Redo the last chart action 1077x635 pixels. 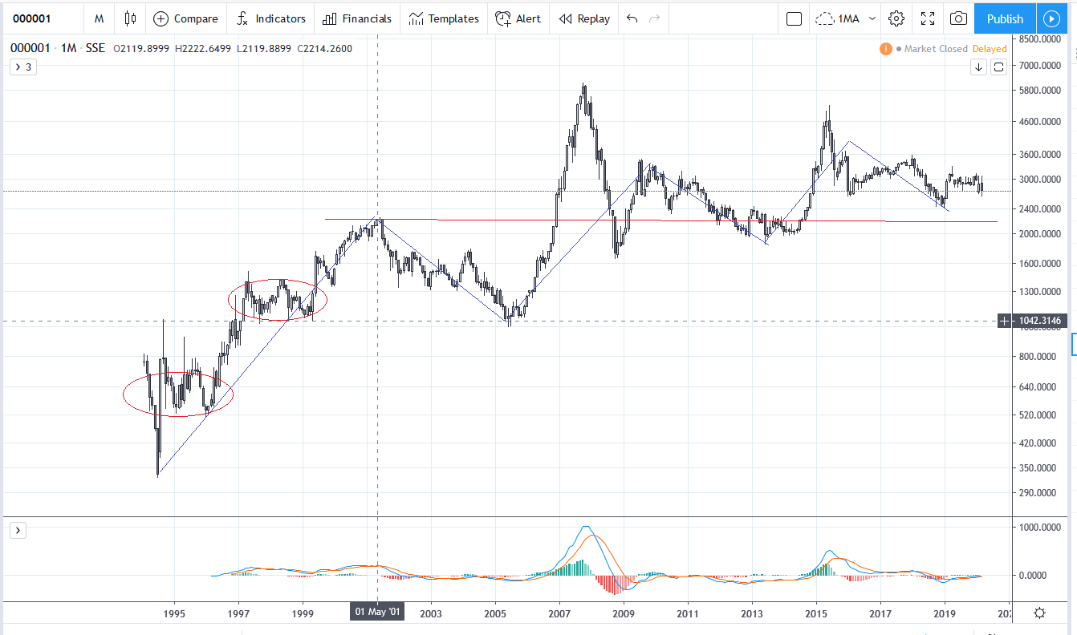tap(654, 18)
